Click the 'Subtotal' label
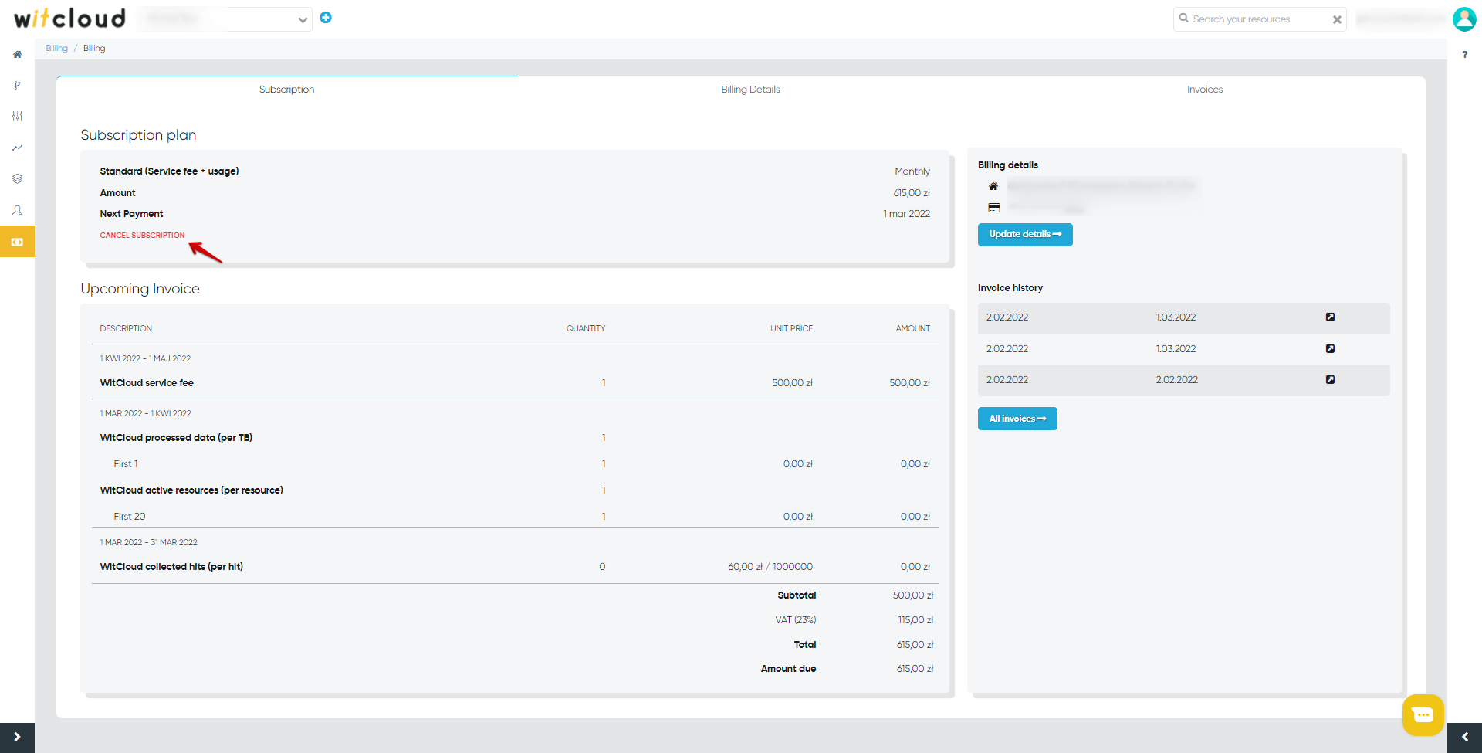Viewport: 1482px width, 753px height. coord(797,595)
